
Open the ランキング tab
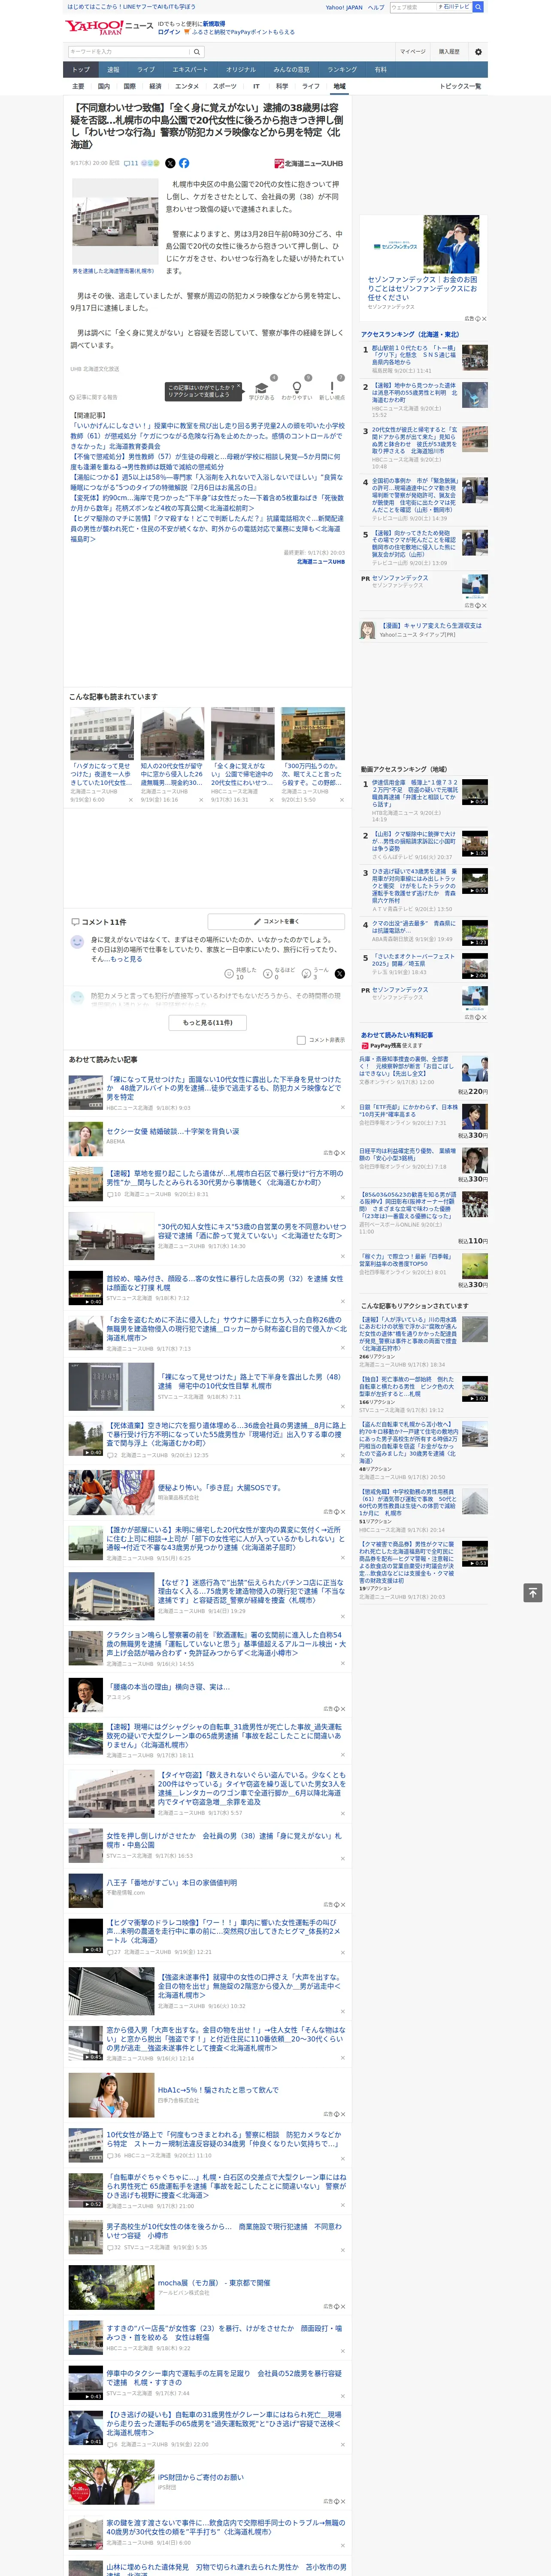coord(342,70)
